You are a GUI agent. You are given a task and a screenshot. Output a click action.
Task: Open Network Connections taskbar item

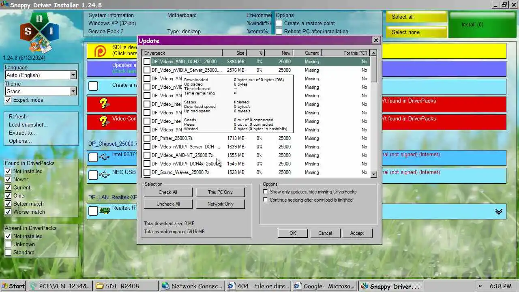[x=192, y=286]
